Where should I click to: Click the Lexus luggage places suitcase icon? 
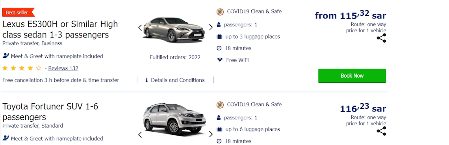(219, 37)
